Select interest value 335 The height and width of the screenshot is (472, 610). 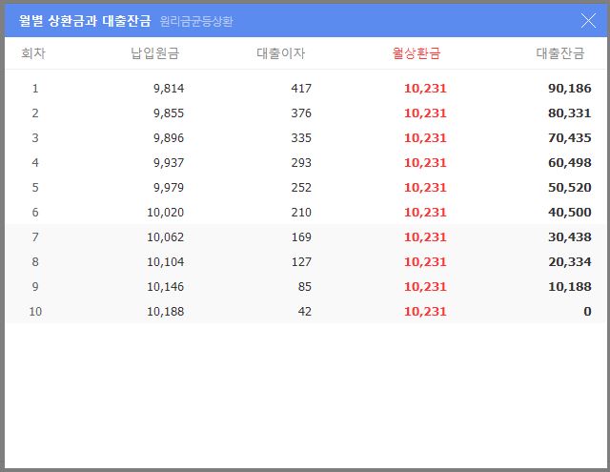pyautogui.click(x=301, y=137)
